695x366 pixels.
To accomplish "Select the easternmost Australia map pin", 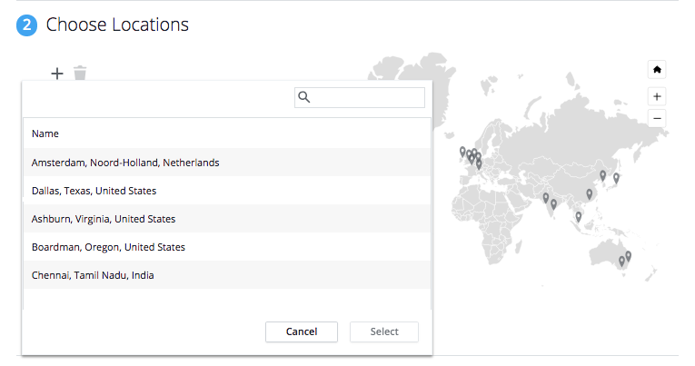I will click(x=628, y=256).
